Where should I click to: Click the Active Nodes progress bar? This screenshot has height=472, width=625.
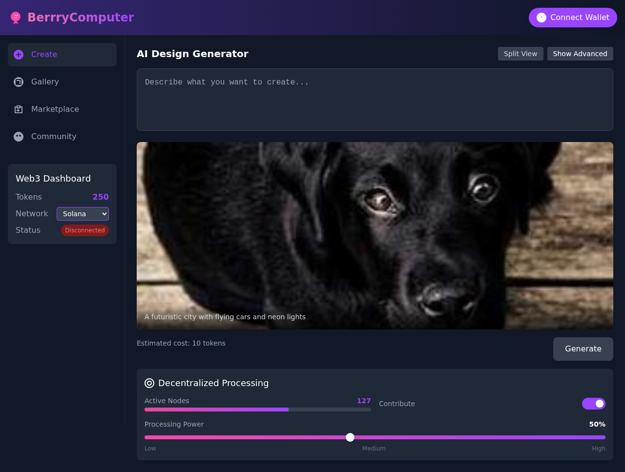tap(257, 410)
